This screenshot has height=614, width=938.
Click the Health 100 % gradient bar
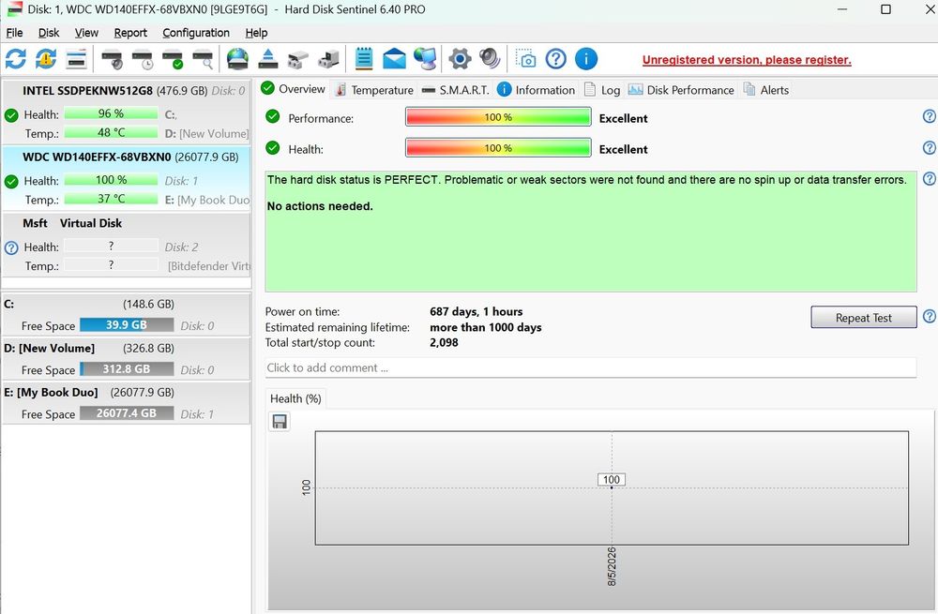pyautogui.click(x=498, y=148)
